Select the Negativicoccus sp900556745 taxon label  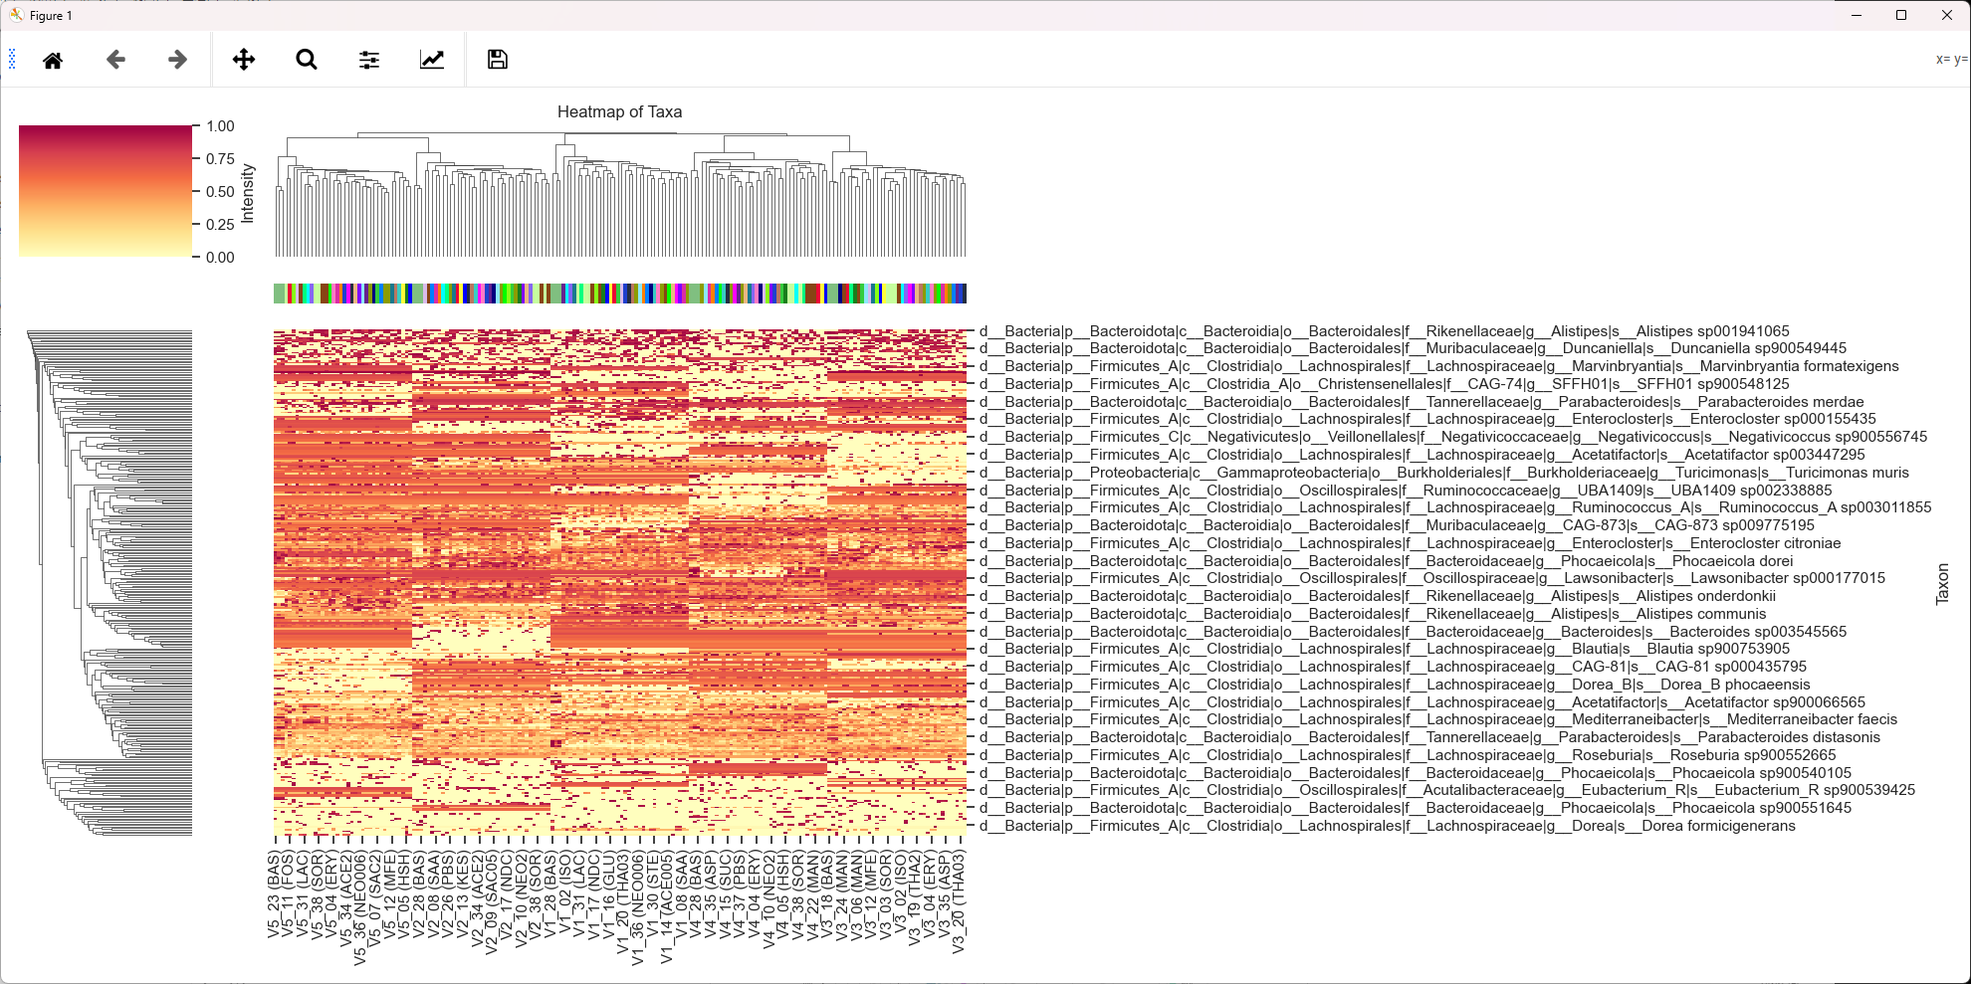point(1453,437)
